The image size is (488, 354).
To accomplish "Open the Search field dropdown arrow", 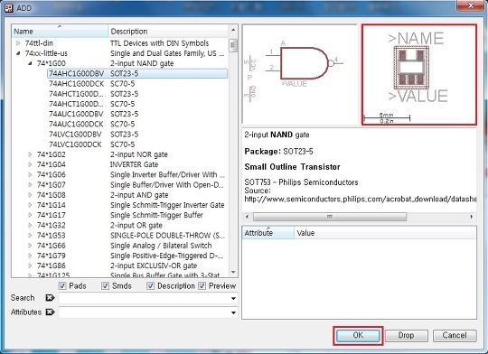I will coord(233,298).
